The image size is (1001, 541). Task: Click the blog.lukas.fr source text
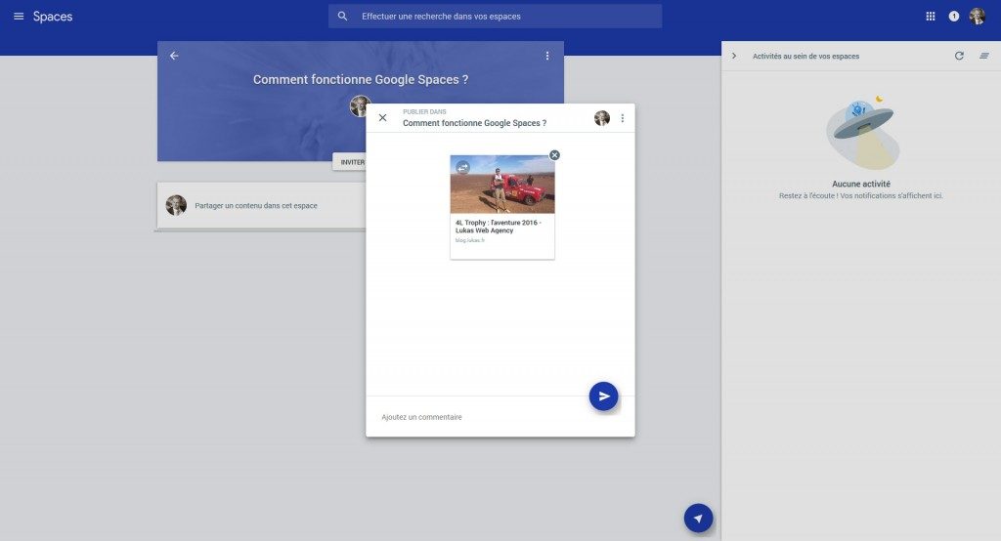(470, 240)
